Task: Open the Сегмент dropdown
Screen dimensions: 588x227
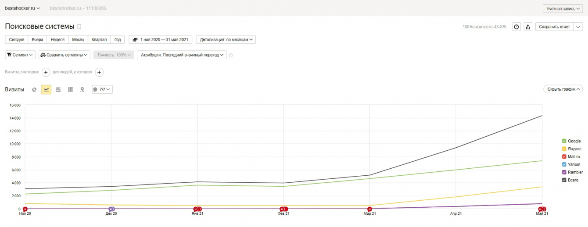Action: 20,55
